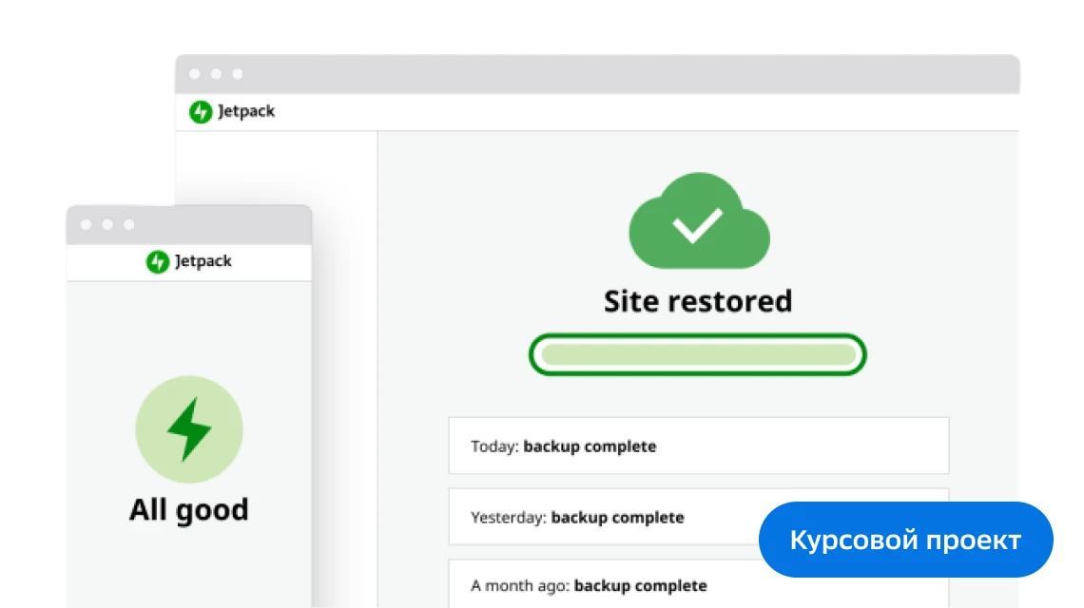Click third window dot of small window
The image size is (1084, 608).
[x=129, y=224]
